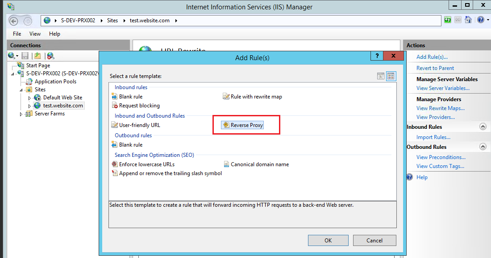The height and width of the screenshot is (258, 491).
Task: Click OK to confirm rule template
Action: 328,240
